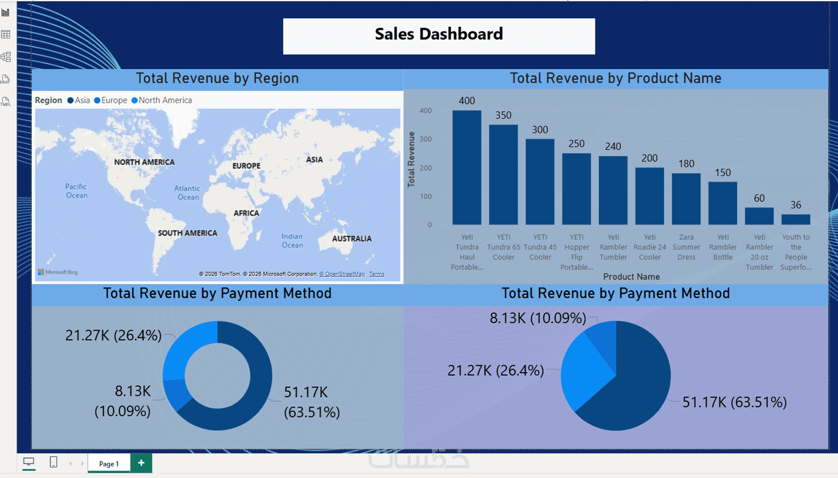Screen dimensions: 838x478
Task: Select the 26.4% pie chart slice
Action: (x=584, y=372)
